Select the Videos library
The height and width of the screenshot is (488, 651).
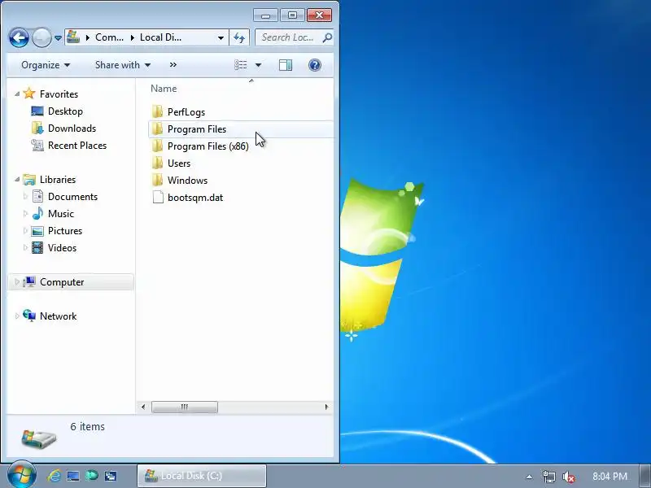[x=63, y=248]
